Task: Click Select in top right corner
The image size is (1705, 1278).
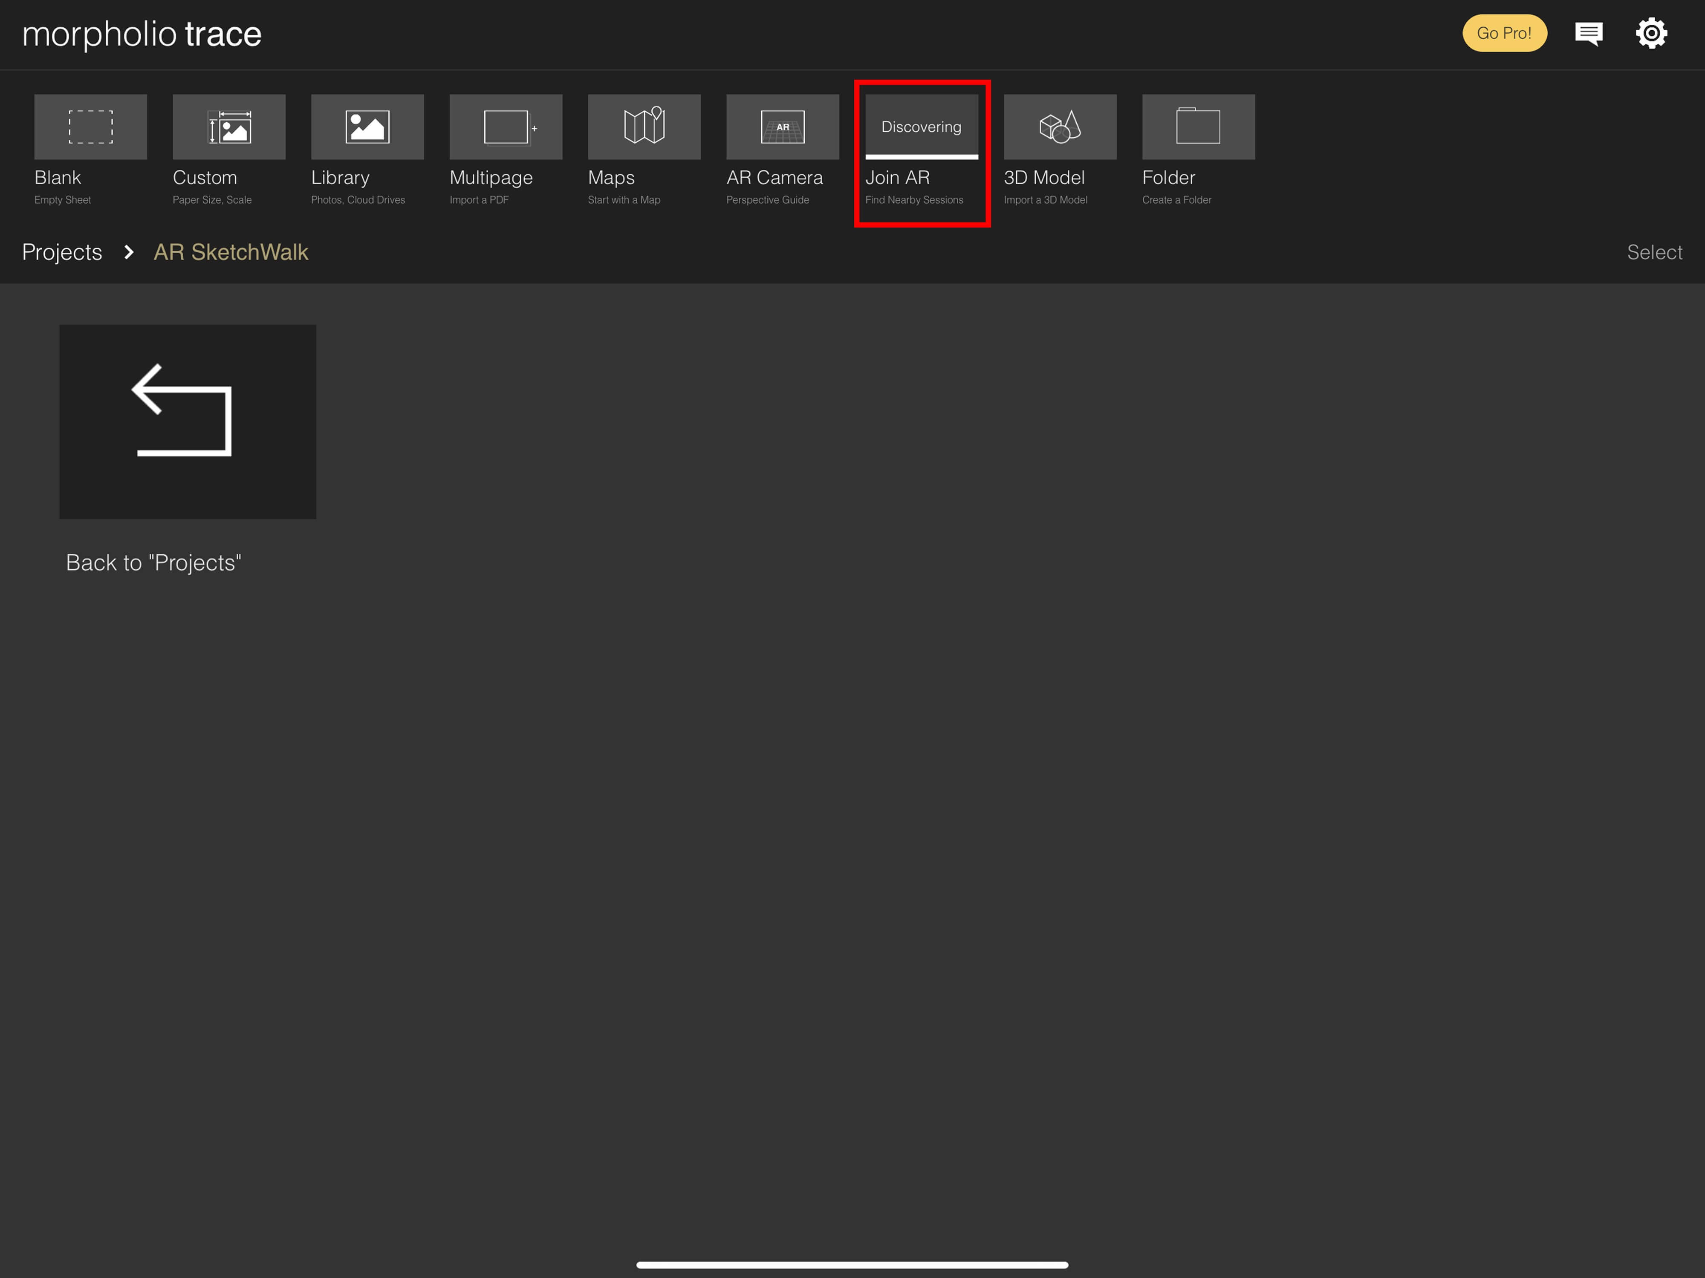Action: 1654,252
